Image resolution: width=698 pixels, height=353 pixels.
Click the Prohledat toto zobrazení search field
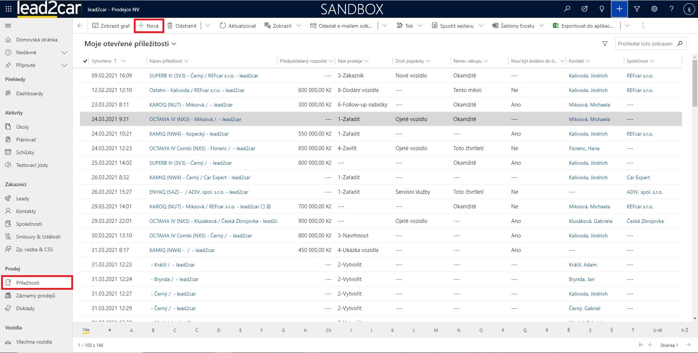(x=645, y=44)
